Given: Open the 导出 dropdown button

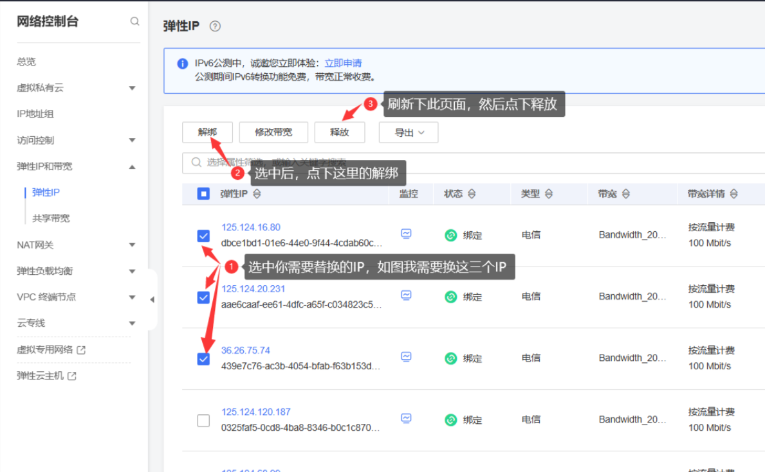Looking at the screenshot, I should pyautogui.click(x=409, y=132).
